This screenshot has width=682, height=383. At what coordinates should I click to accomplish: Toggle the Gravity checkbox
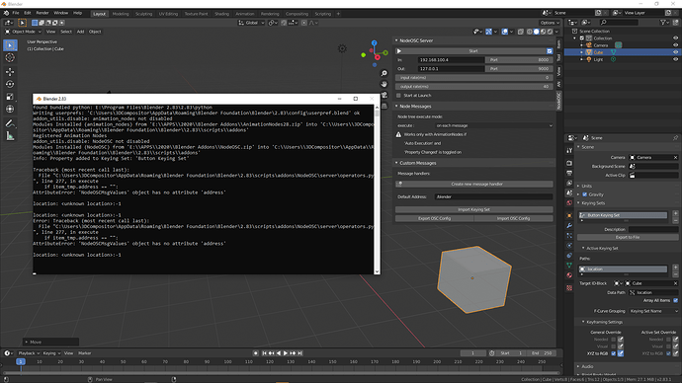585,194
